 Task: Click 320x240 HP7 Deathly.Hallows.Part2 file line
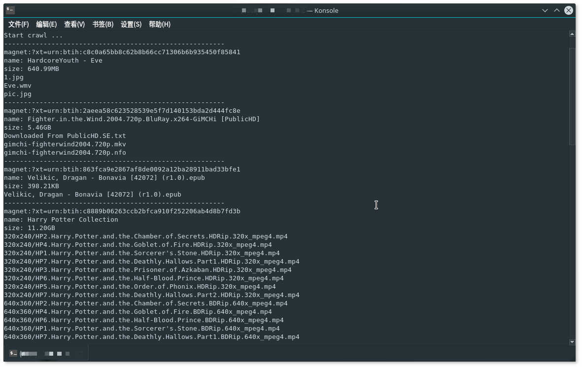[152, 295]
